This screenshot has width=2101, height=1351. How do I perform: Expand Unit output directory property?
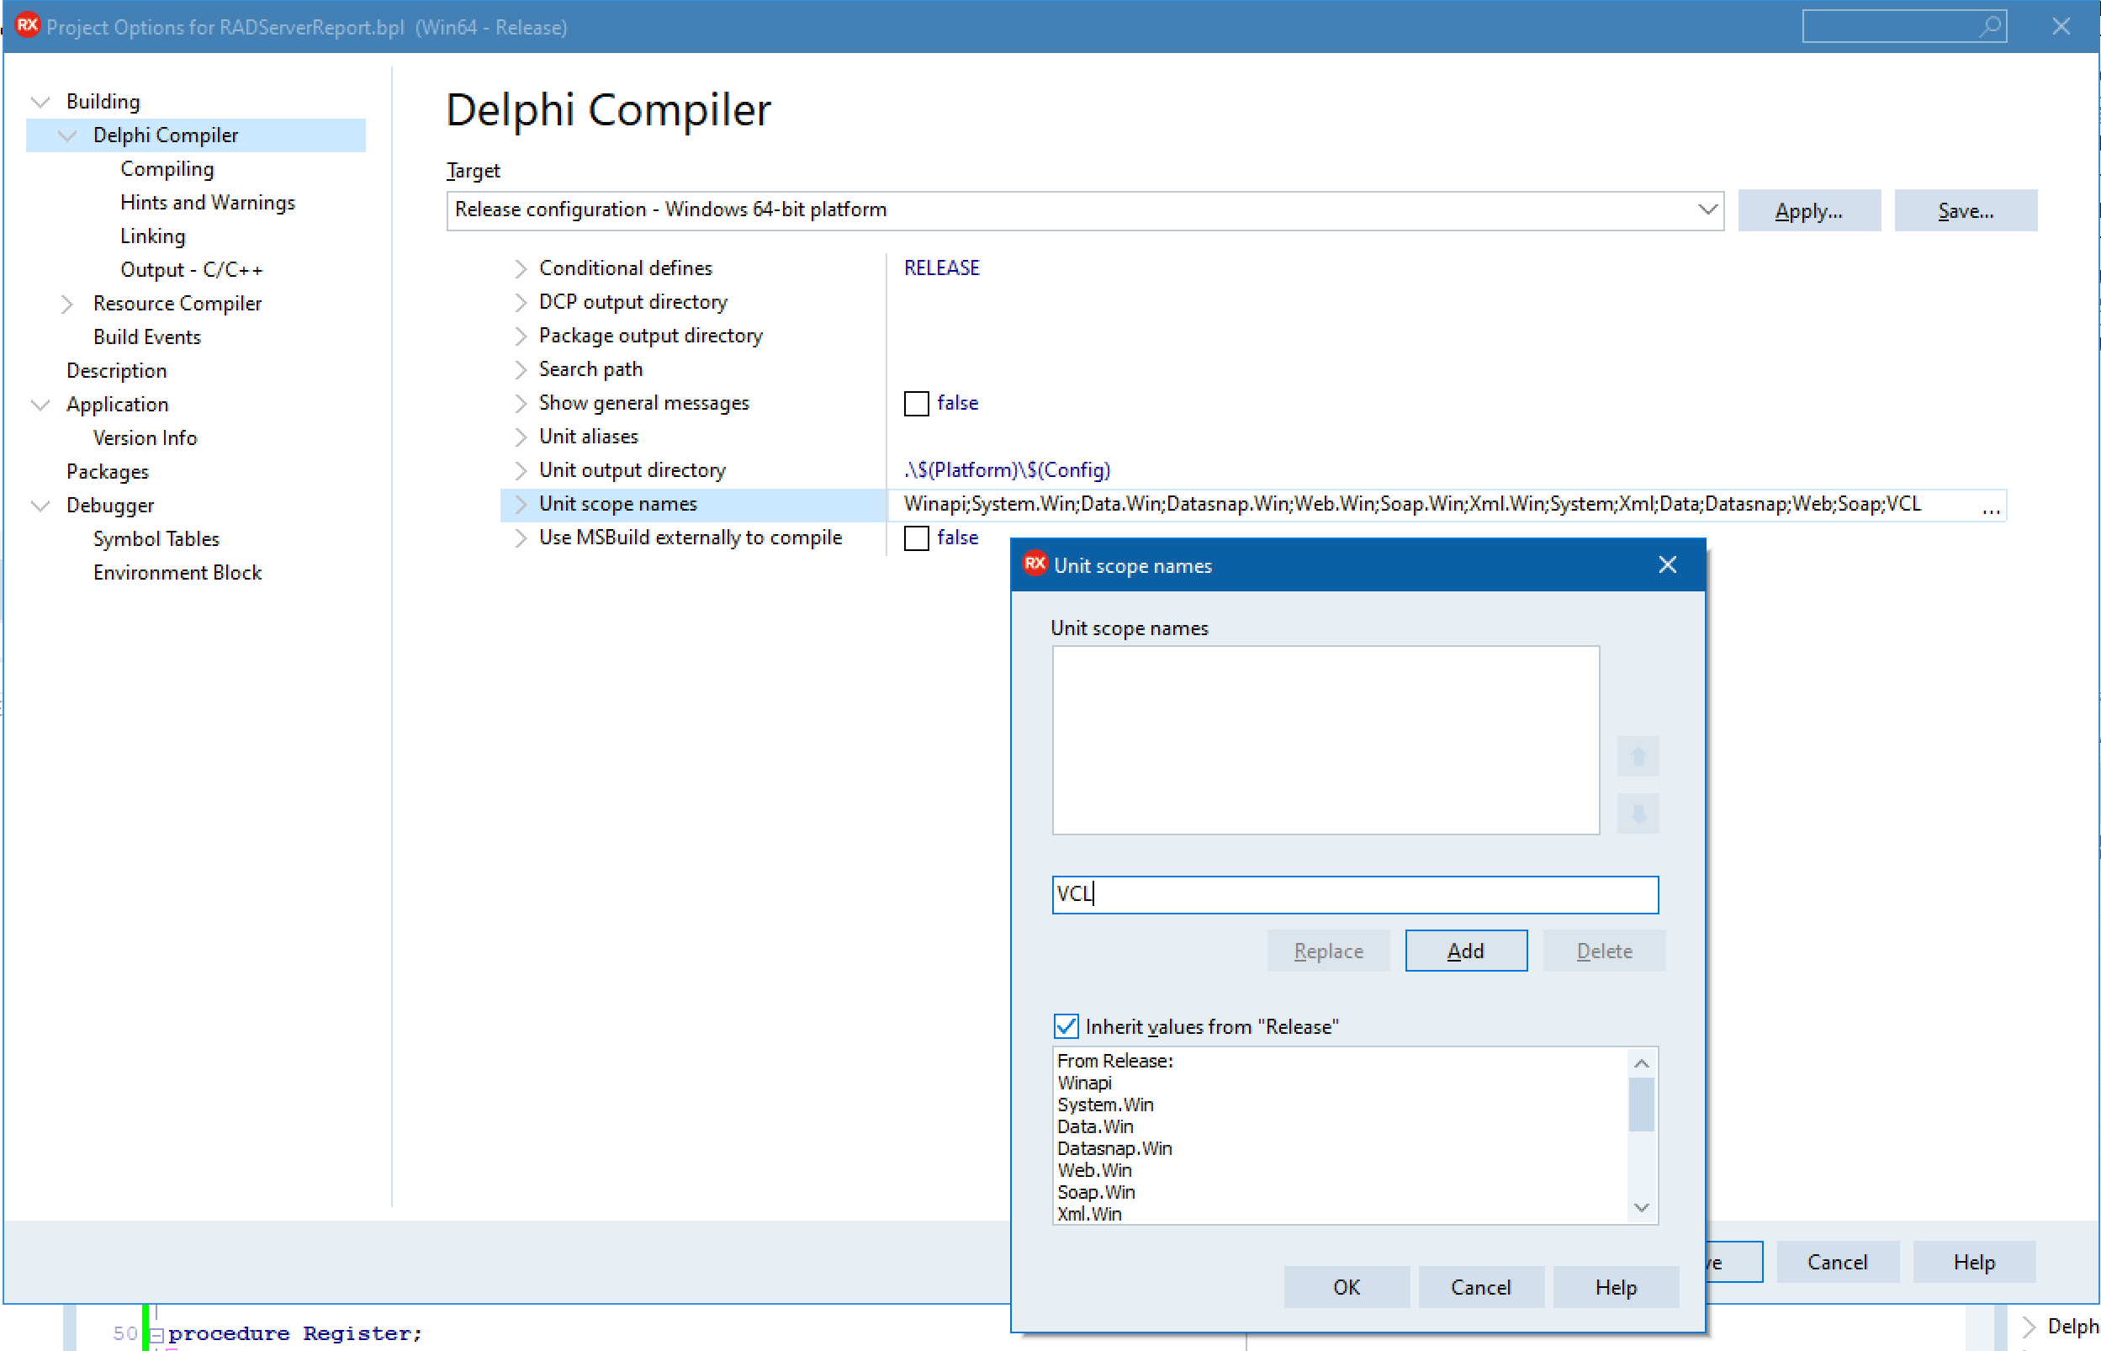point(520,470)
